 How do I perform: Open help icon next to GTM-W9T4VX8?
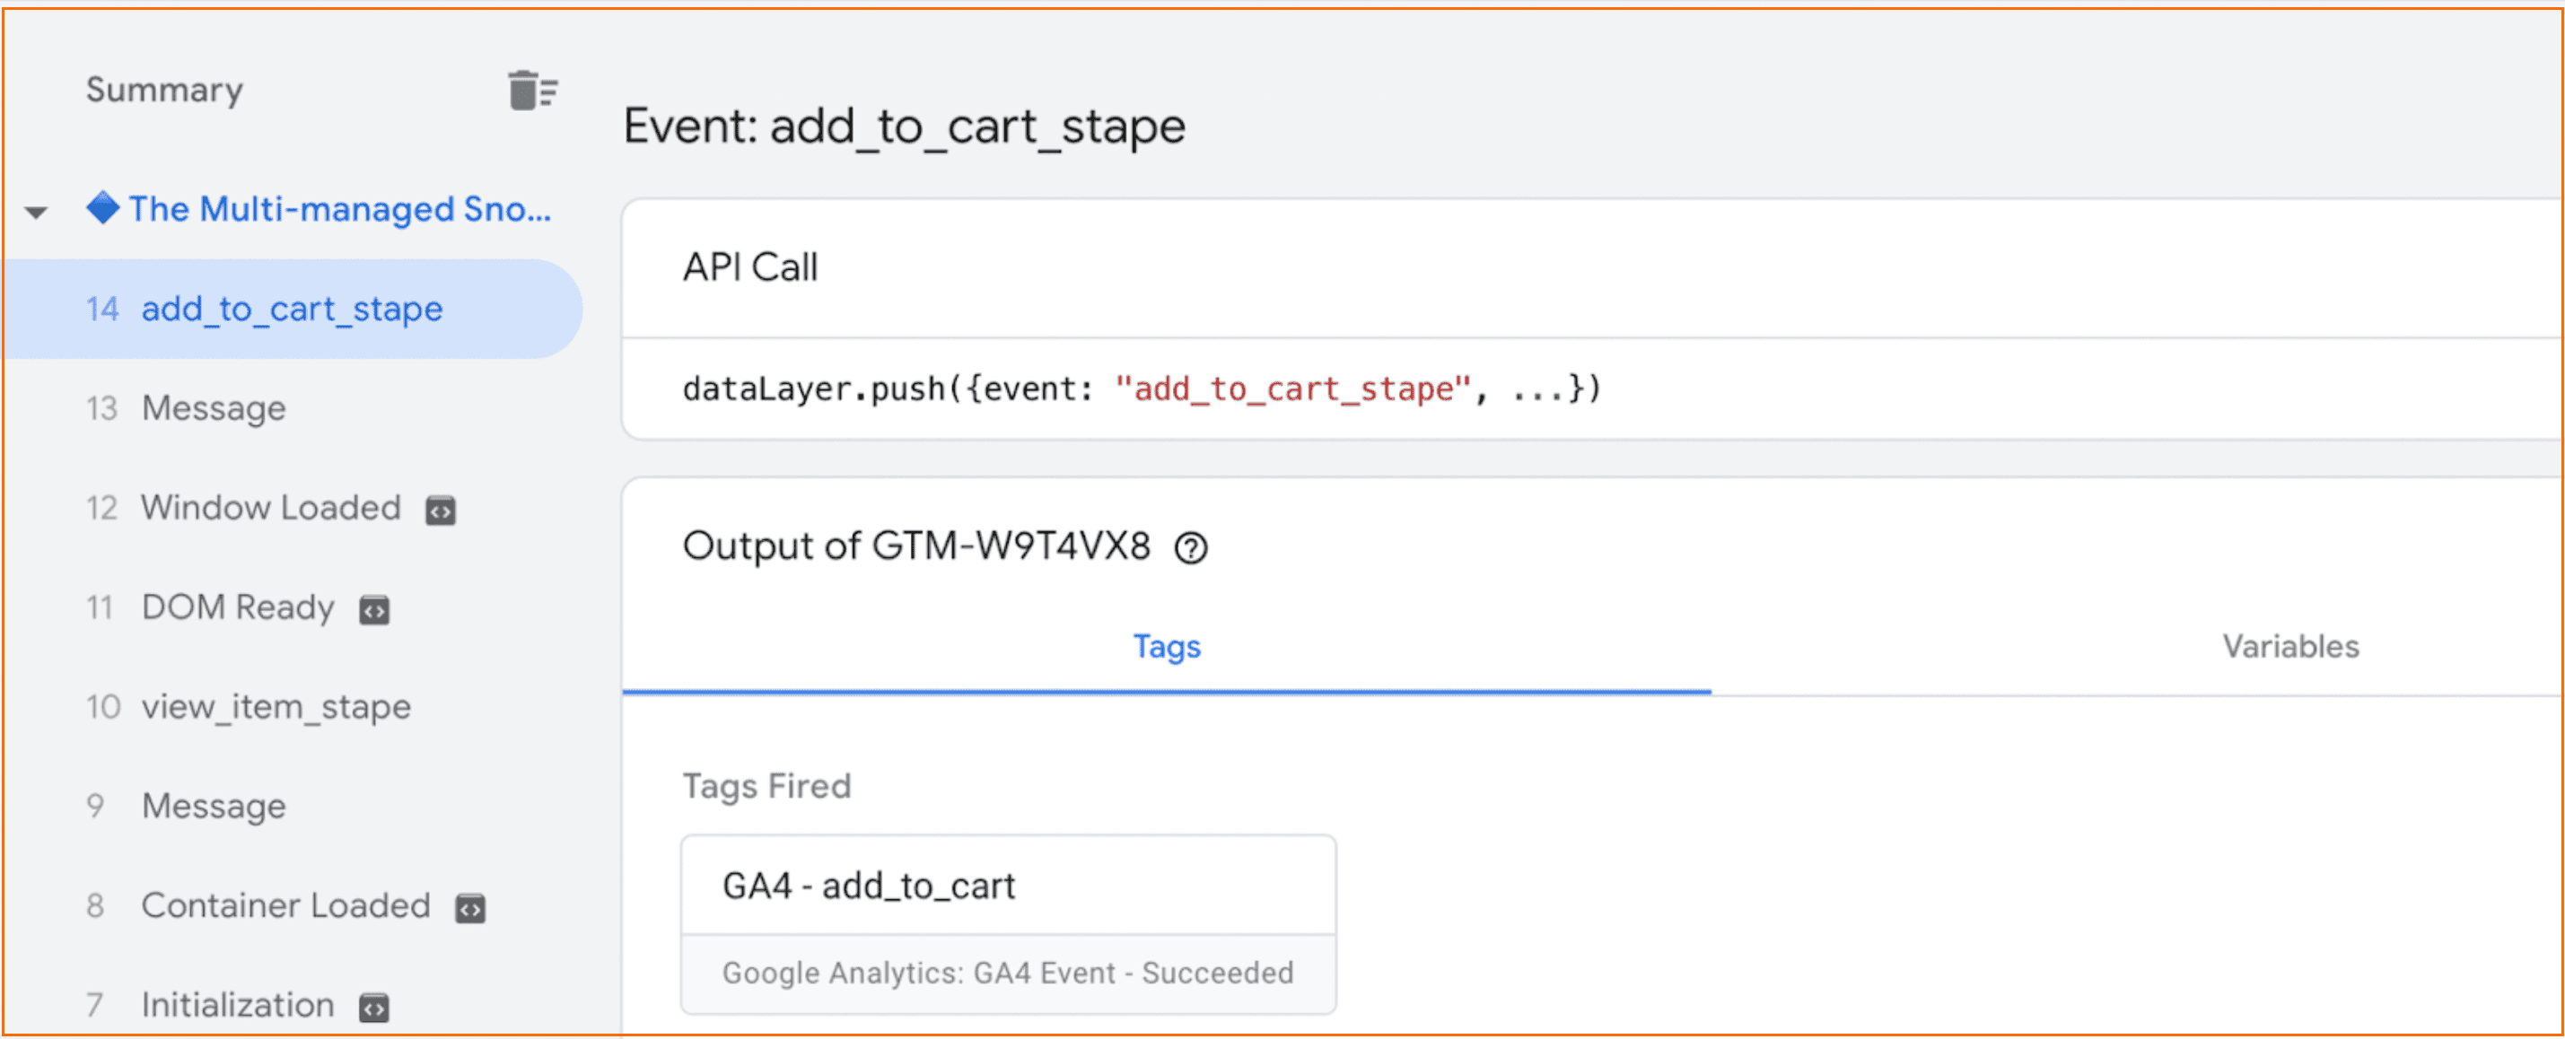coord(1191,548)
